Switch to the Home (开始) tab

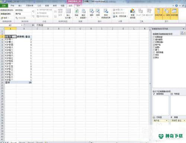(12, 6)
